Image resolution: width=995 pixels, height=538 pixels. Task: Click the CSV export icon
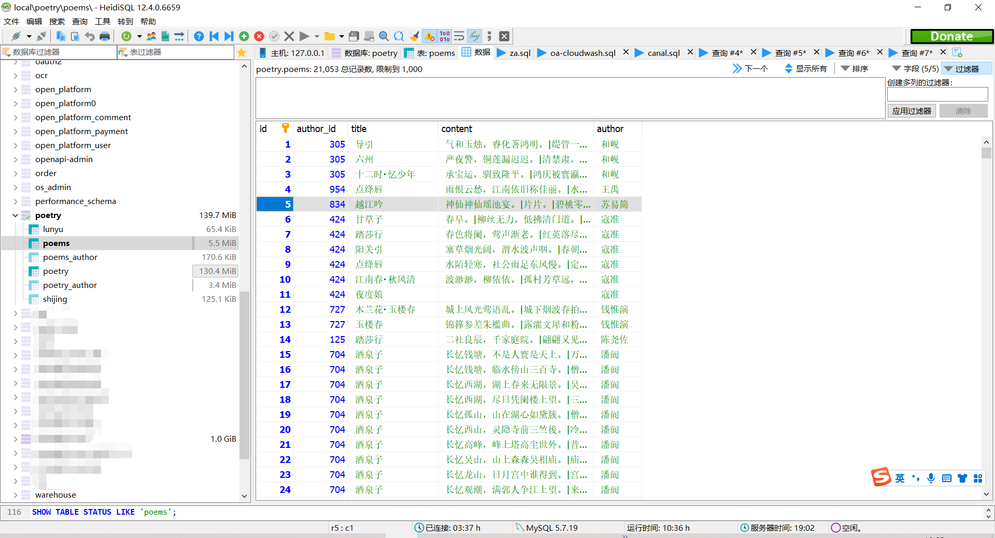point(165,36)
